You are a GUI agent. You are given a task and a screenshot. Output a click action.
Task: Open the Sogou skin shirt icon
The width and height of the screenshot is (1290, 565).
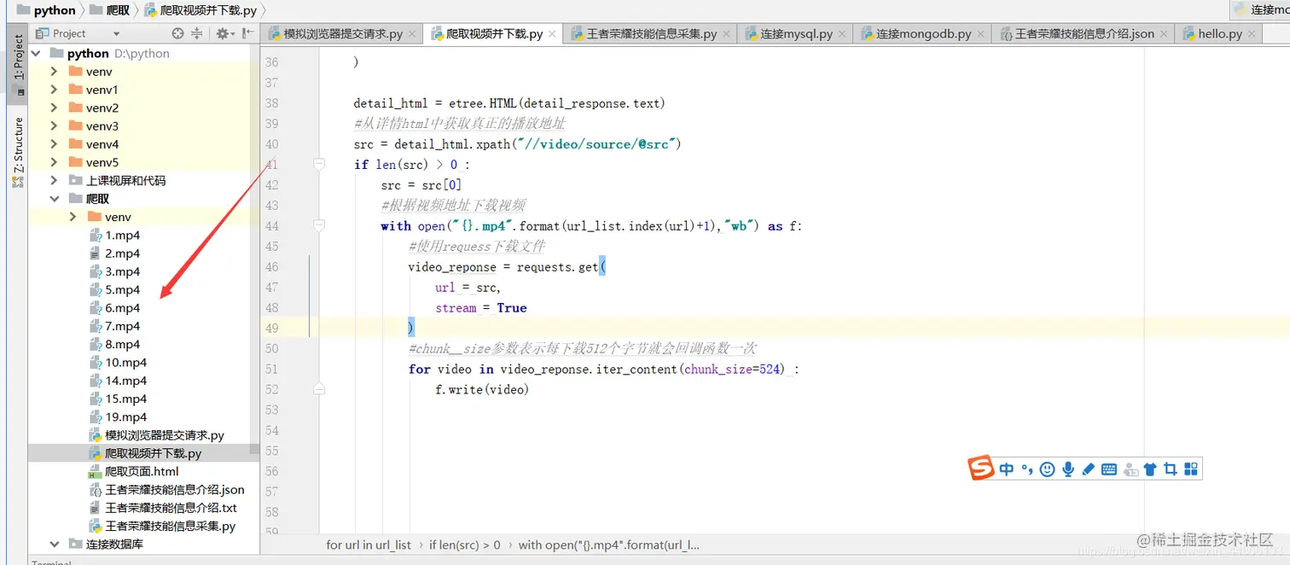tap(1150, 469)
